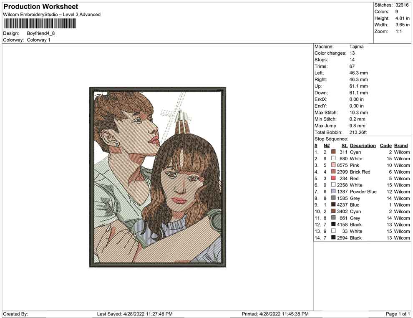The height and width of the screenshot is (318, 413).
Task: Select the Pink 8575 color swatch
Action: click(x=333, y=165)
